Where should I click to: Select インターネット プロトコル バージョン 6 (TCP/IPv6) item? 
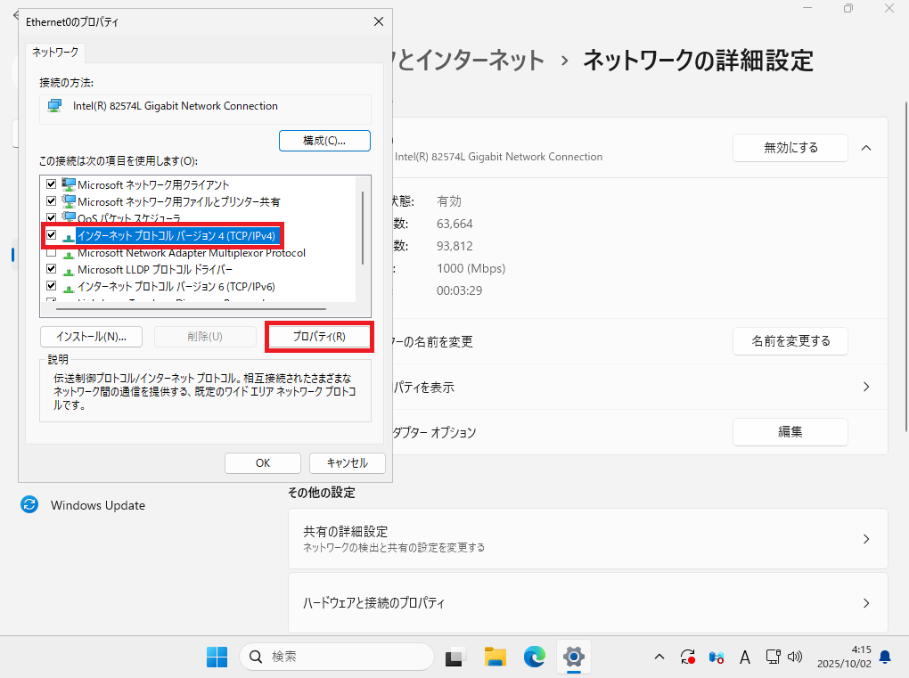pos(176,286)
